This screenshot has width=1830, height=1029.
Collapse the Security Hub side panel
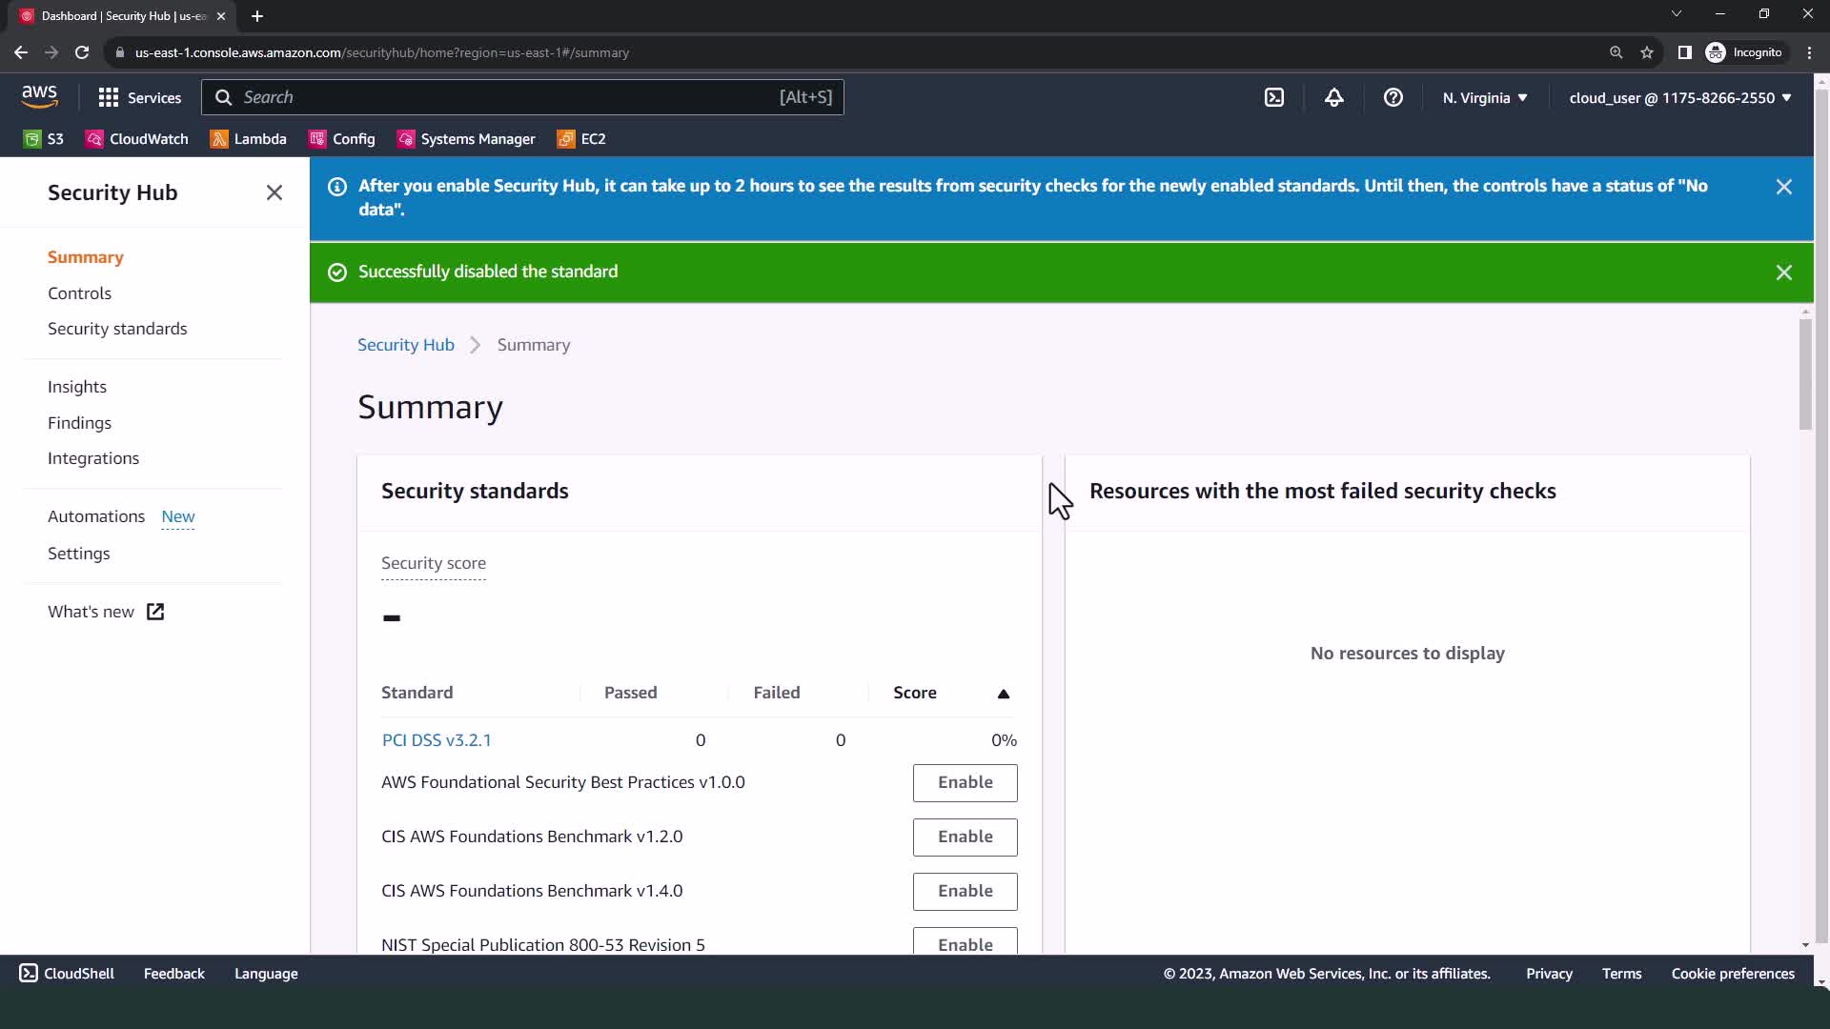pos(274,192)
